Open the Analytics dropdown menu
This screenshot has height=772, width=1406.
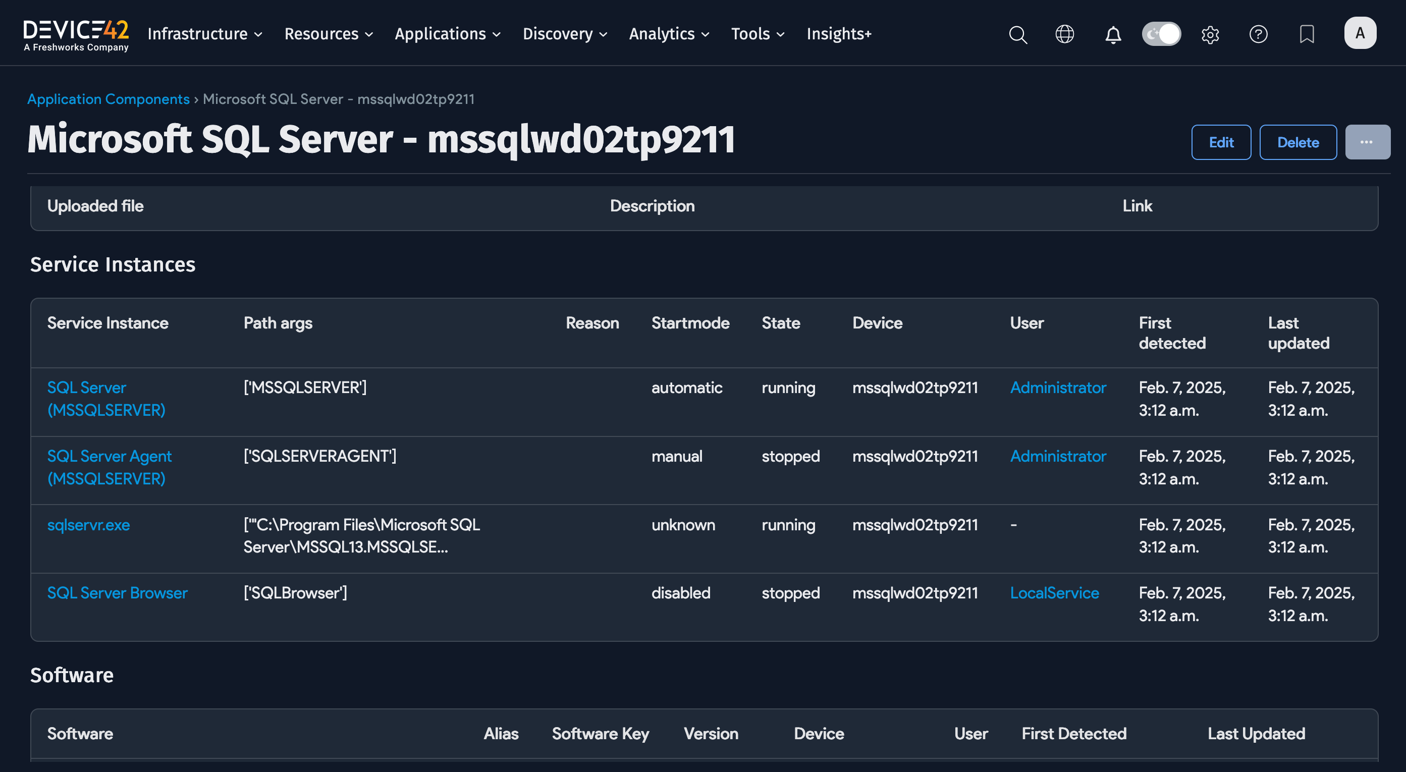[669, 34]
